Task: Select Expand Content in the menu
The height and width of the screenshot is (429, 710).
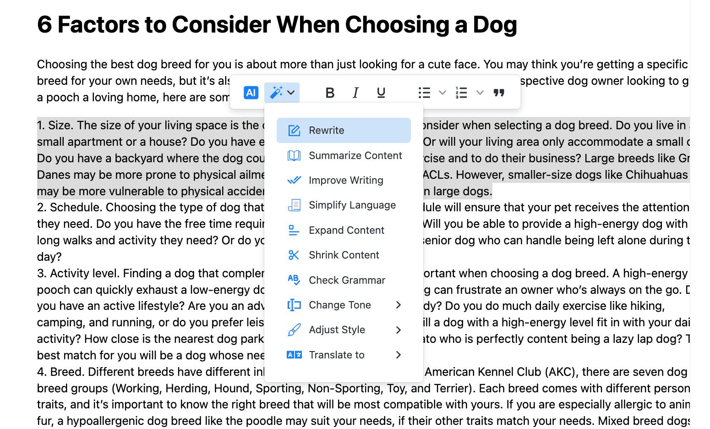Action: pos(346,230)
